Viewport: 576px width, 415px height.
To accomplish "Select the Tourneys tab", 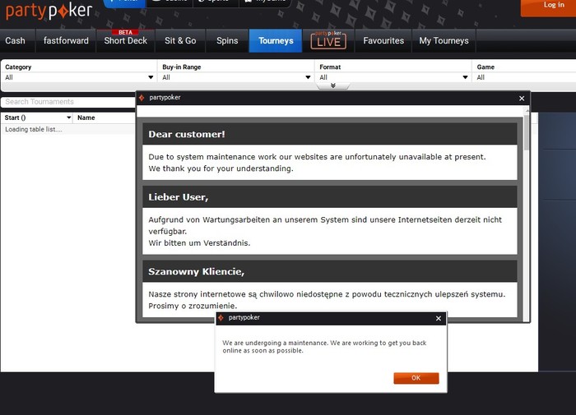I will pyautogui.click(x=276, y=41).
